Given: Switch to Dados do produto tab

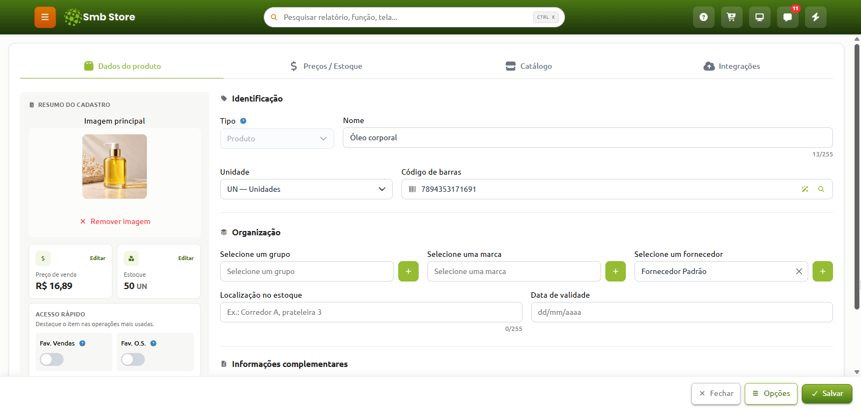Looking at the screenshot, I should [x=122, y=66].
